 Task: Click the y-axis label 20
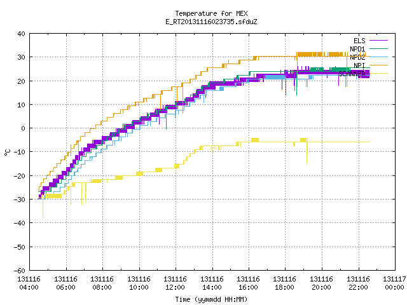pos(21,81)
